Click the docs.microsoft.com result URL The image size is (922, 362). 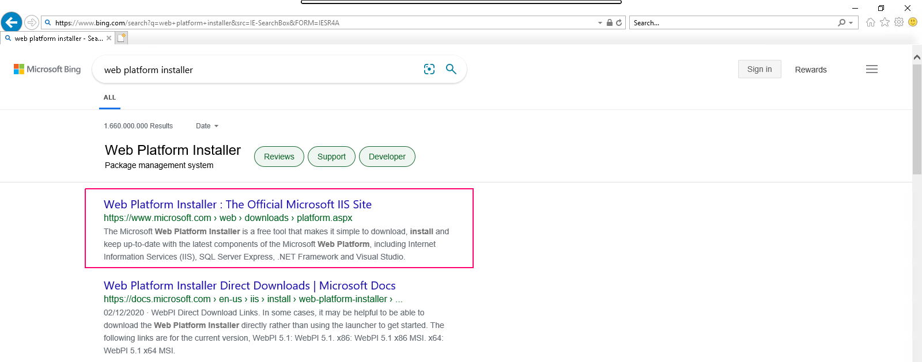(x=253, y=299)
